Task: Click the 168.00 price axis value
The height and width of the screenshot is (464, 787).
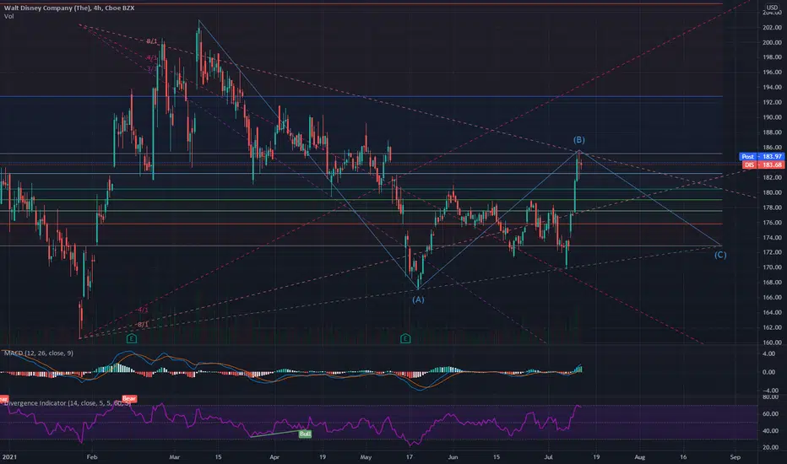Action: [x=772, y=283]
